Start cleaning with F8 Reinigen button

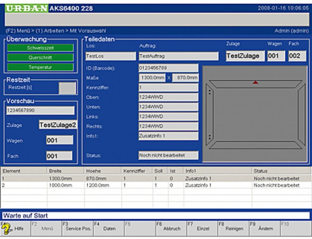click(234, 229)
